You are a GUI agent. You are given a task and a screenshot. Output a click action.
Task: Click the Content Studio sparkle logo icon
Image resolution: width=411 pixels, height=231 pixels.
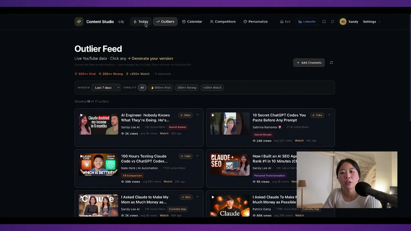[x=79, y=21]
